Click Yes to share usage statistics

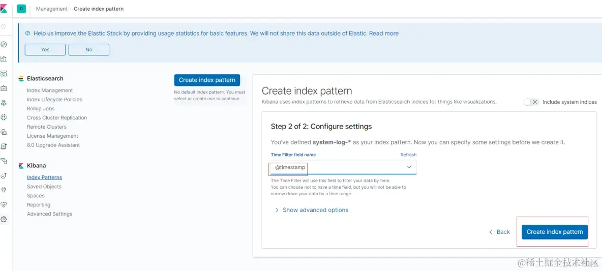[45, 49]
